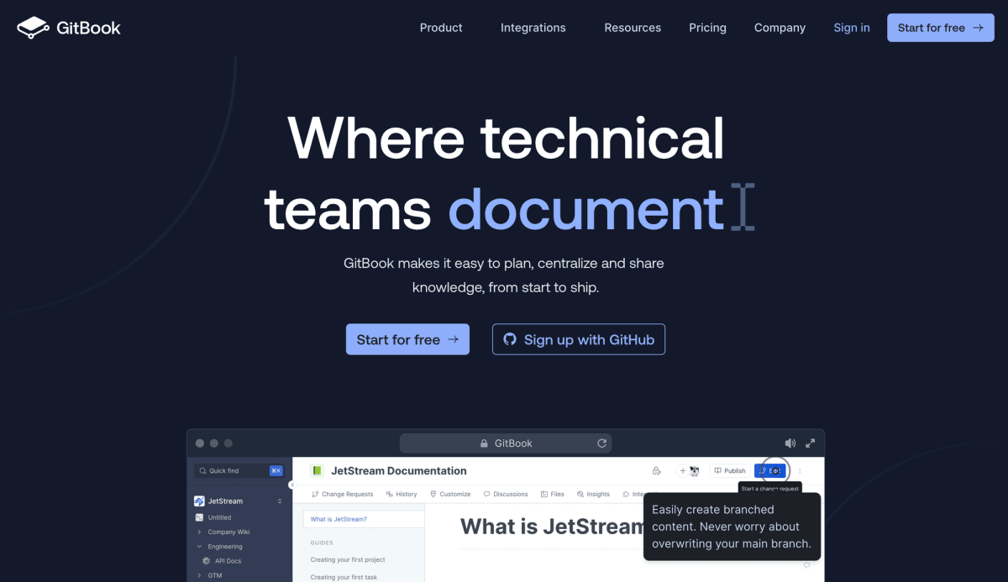Click the GitBook logo in header

69,28
